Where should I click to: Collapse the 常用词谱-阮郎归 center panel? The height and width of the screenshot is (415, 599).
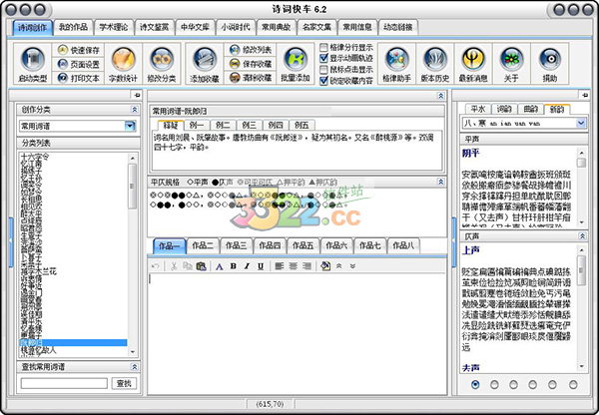(x=440, y=96)
